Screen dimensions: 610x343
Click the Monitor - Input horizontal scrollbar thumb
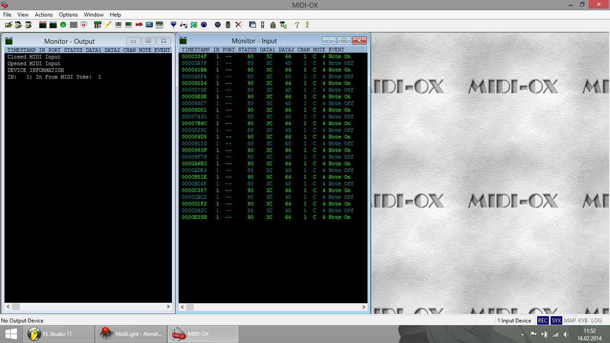tap(190, 307)
